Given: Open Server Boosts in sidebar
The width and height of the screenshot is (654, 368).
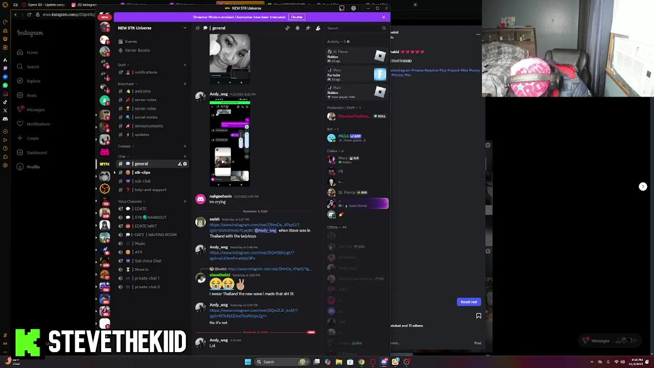Looking at the screenshot, I should coord(152,50).
